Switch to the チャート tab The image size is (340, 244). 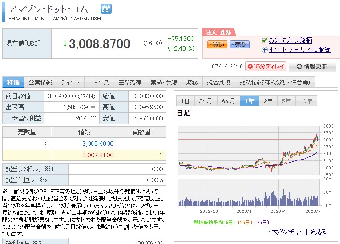tap(70, 82)
